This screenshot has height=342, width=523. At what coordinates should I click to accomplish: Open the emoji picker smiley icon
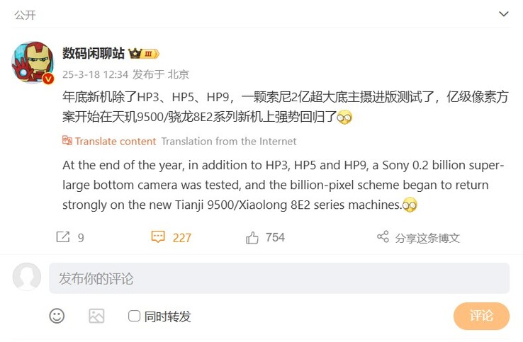tap(57, 316)
